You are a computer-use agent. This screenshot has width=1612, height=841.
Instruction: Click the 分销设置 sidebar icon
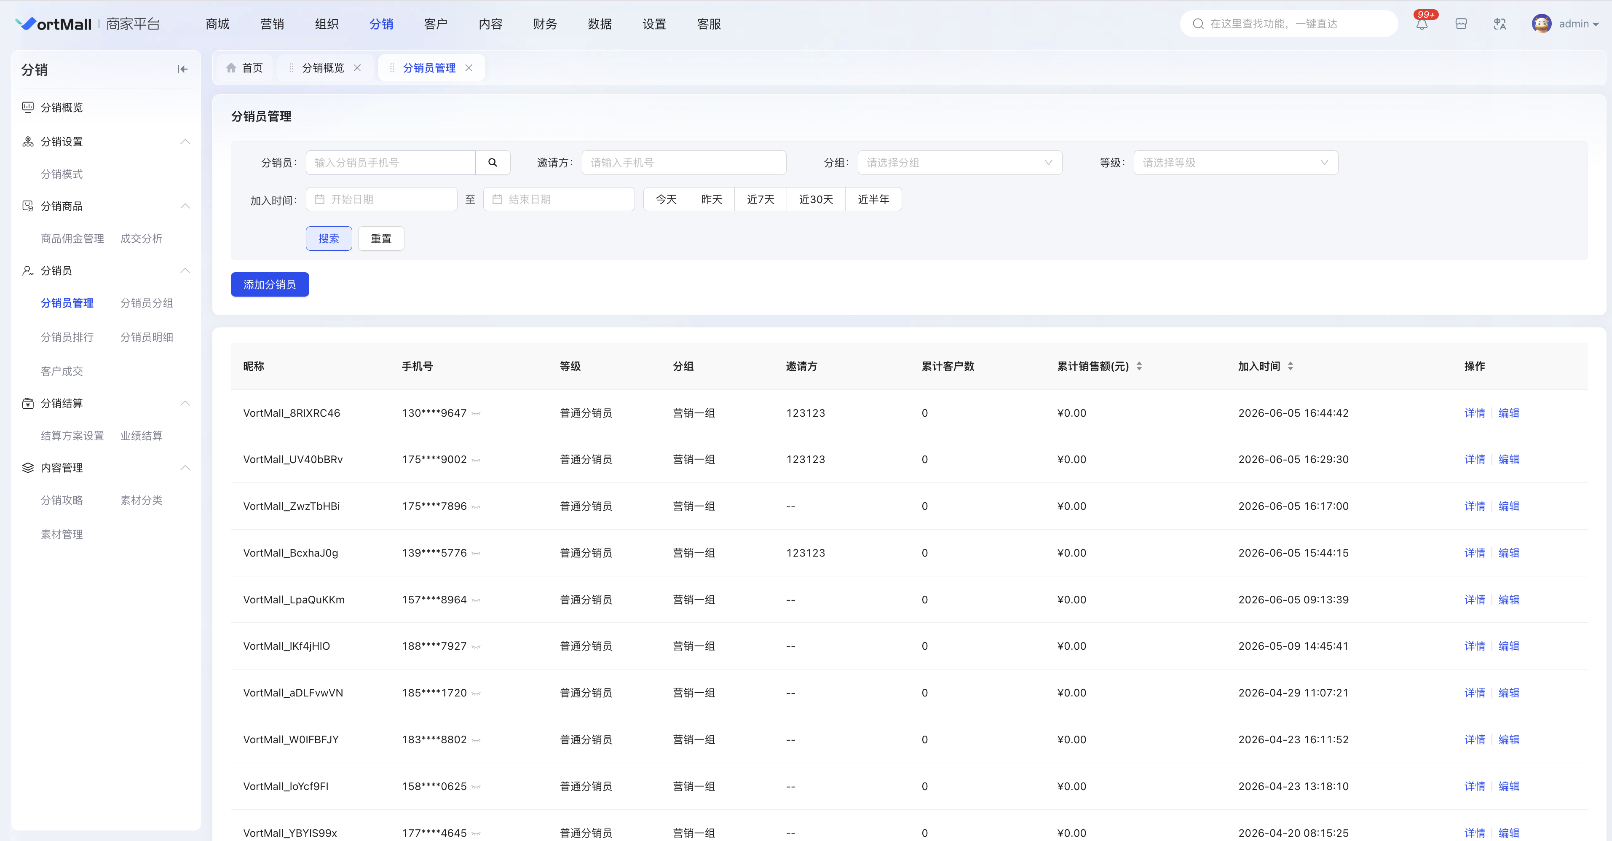pyautogui.click(x=27, y=142)
